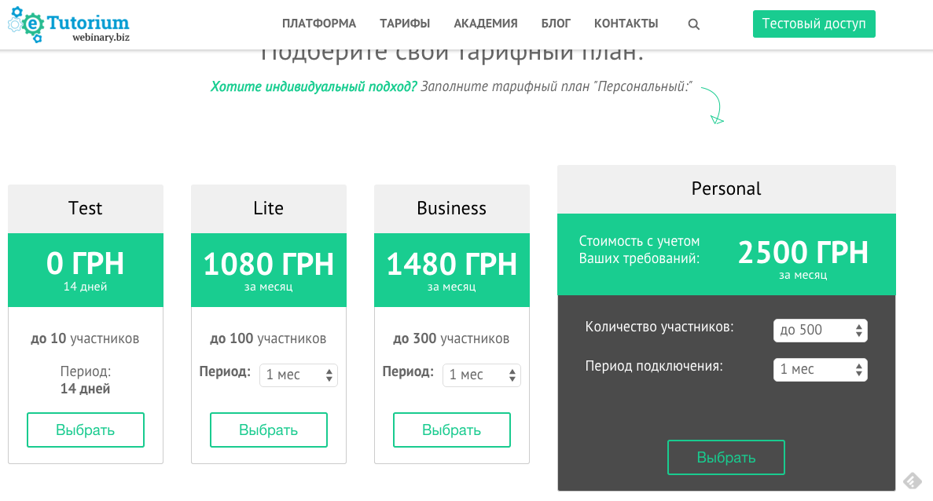Expand the до 500 participants dropdown

click(x=820, y=330)
